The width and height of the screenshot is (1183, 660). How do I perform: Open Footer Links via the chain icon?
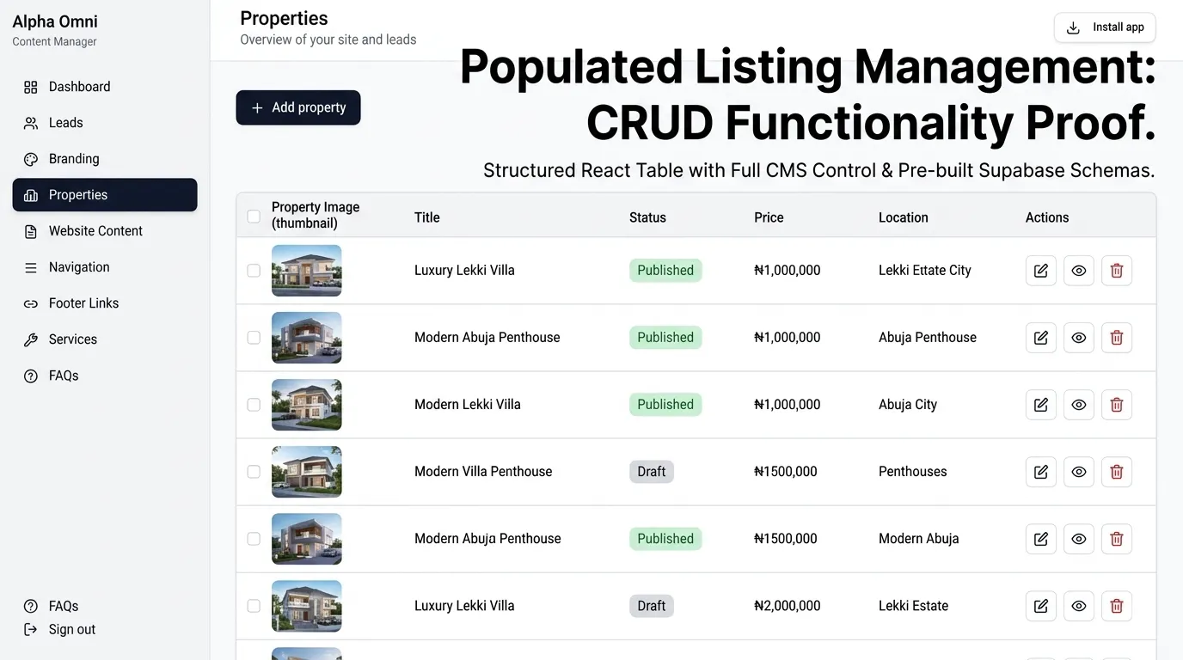31,303
